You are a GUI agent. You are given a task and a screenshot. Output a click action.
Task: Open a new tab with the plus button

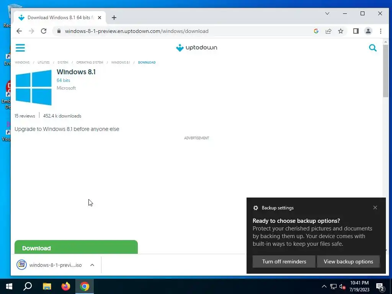(x=114, y=18)
